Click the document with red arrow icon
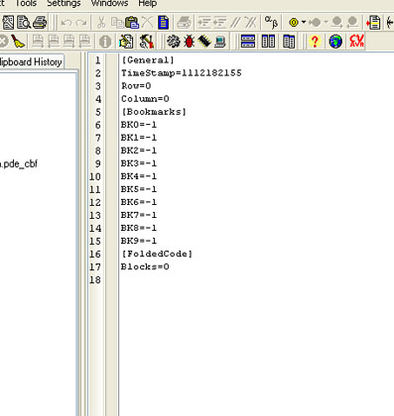Viewport: 394px width, 416px height. [x=373, y=23]
